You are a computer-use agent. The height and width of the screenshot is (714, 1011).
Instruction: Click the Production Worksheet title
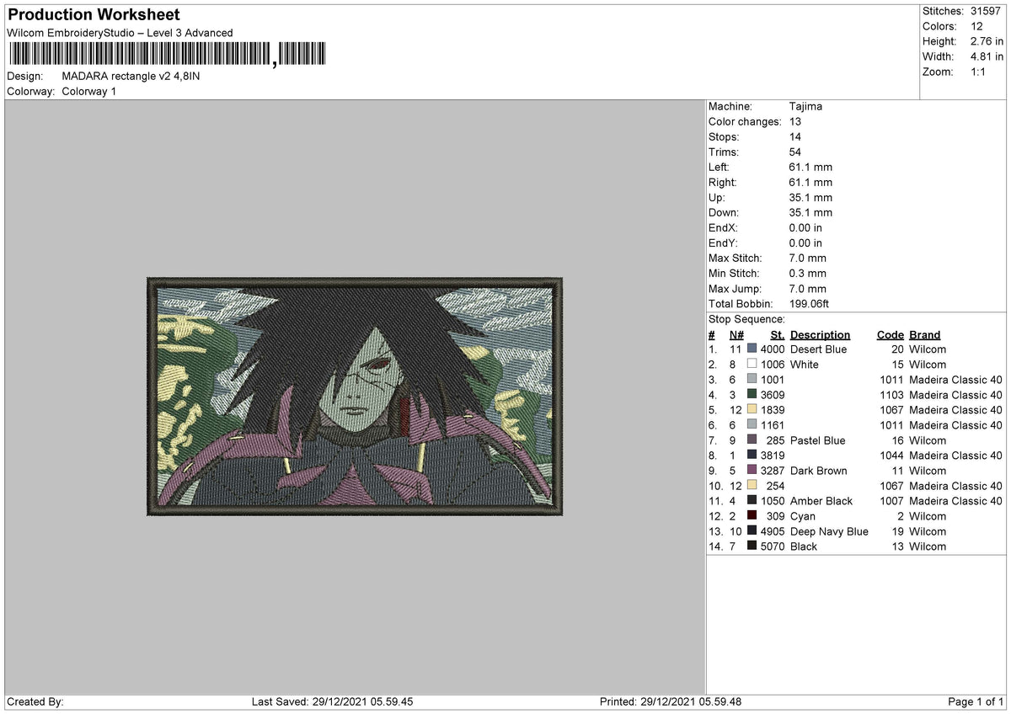pyautogui.click(x=93, y=14)
